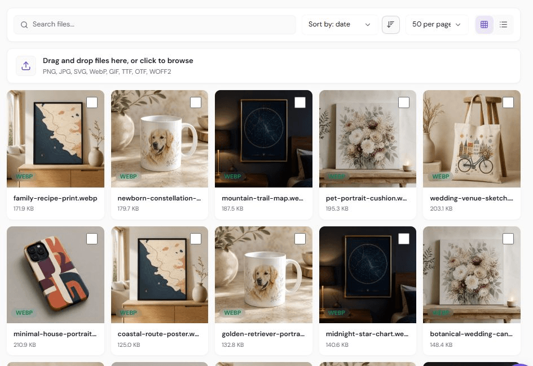Open botanical-wedding-canvas thumbnail
The image size is (533, 366).
tap(472, 275)
